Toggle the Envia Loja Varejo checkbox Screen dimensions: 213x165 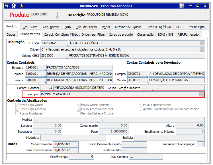tap(17, 105)
